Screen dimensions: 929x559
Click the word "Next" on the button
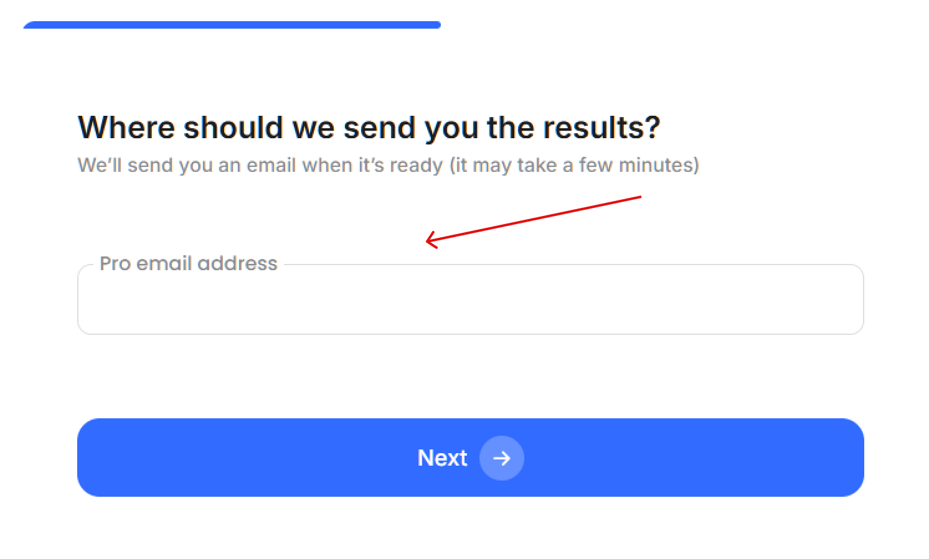tap(442, 458)
